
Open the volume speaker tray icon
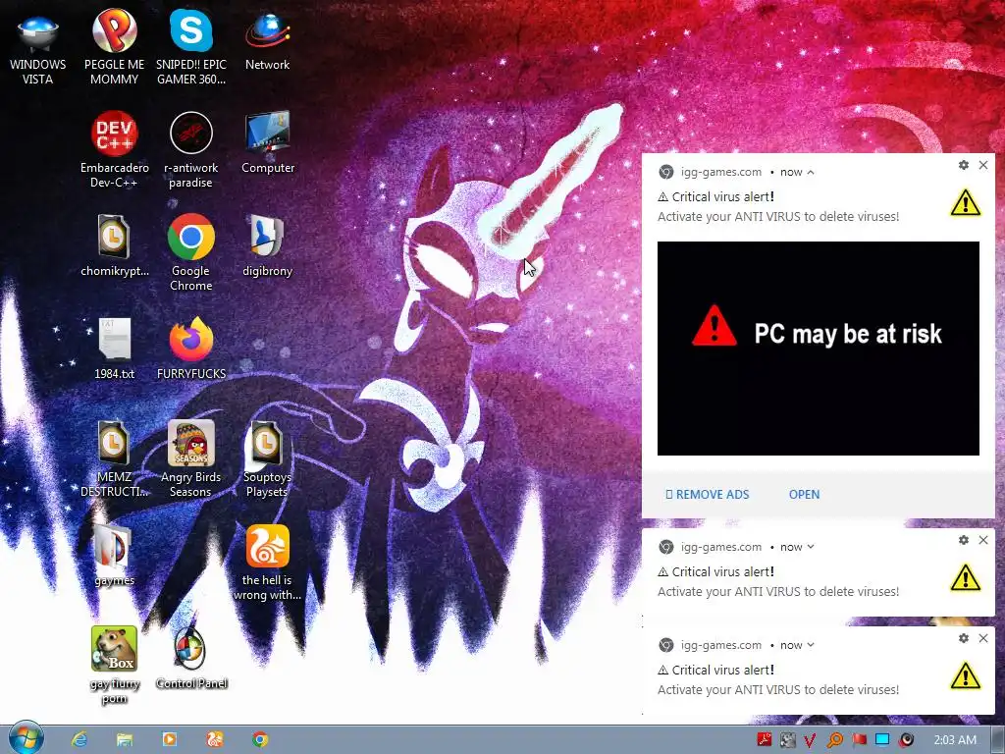coord(906,740)
